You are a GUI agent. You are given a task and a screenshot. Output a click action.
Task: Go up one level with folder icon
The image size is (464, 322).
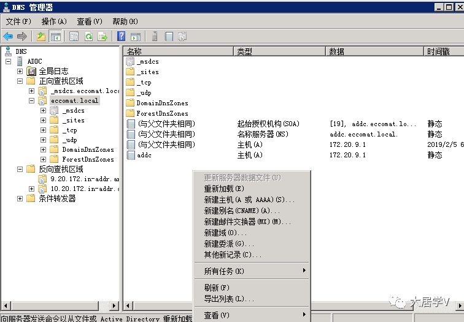(41, 37)
